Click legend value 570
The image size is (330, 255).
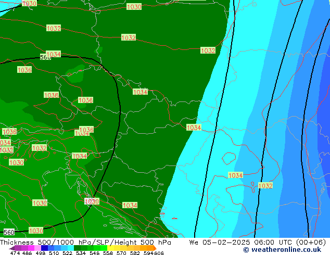[121, 253]
